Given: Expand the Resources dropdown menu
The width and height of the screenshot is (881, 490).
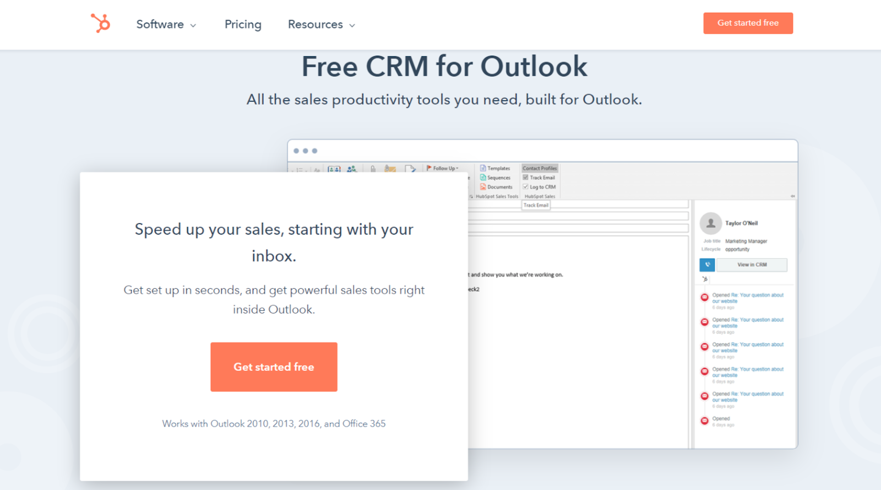Looking at the screenshot, I should 322,24.
